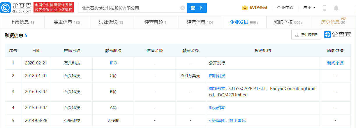The width and height of the screenshot is (356, 128).
Task: Select the date 2016-03-07 cell
Action: click(36, 92)
